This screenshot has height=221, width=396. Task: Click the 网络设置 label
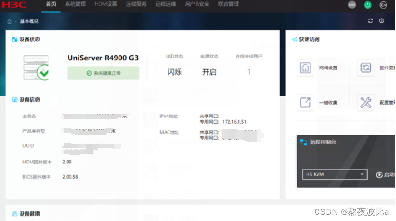tap(328, 67)
